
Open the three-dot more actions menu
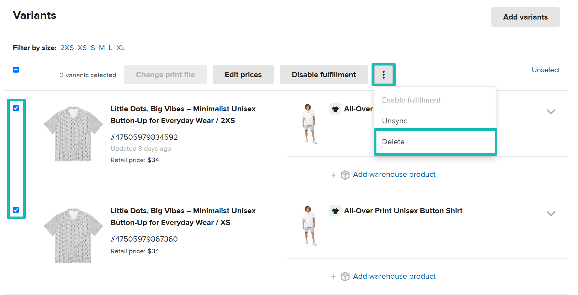point(383,75)
